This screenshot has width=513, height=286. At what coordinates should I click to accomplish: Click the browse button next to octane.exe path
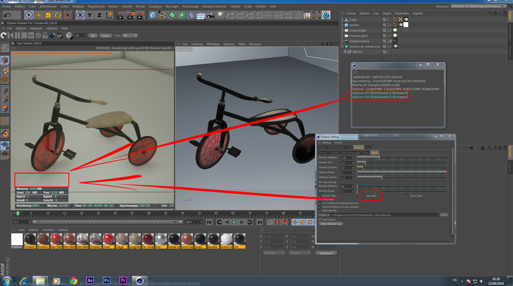pyautogui.click(x=444, y=215)
